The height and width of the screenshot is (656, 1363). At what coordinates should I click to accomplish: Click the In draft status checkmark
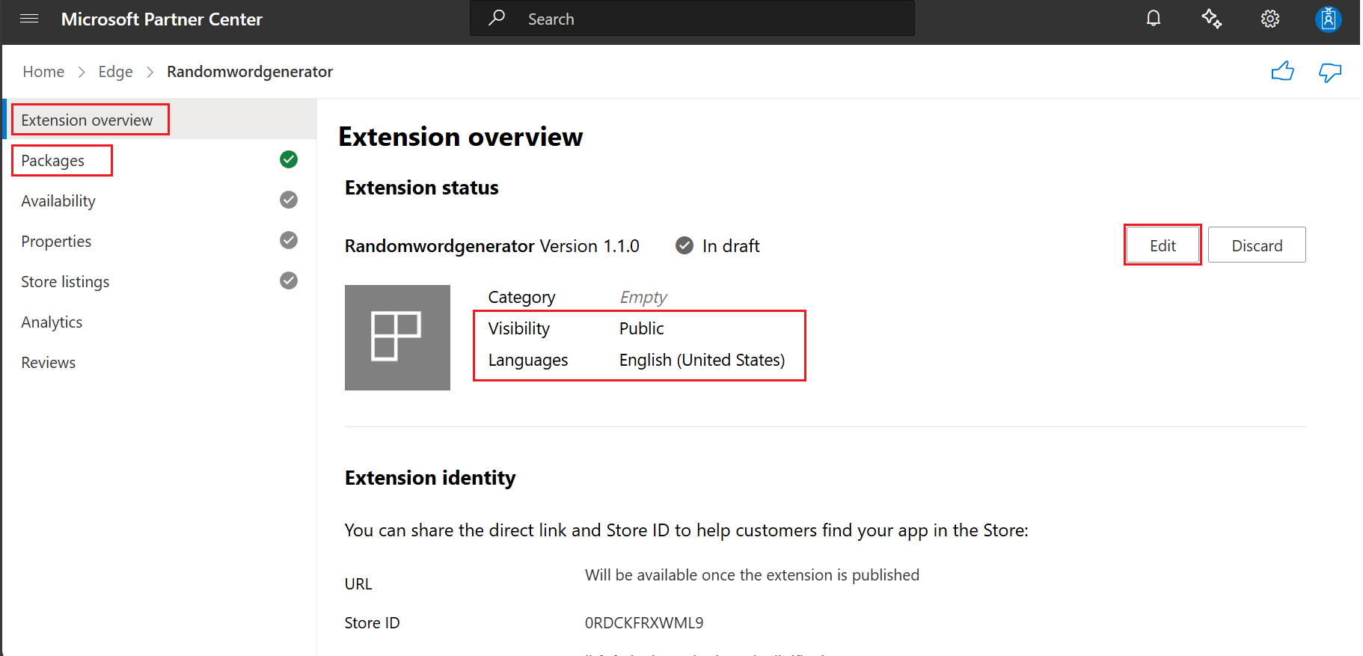[684, 245]
